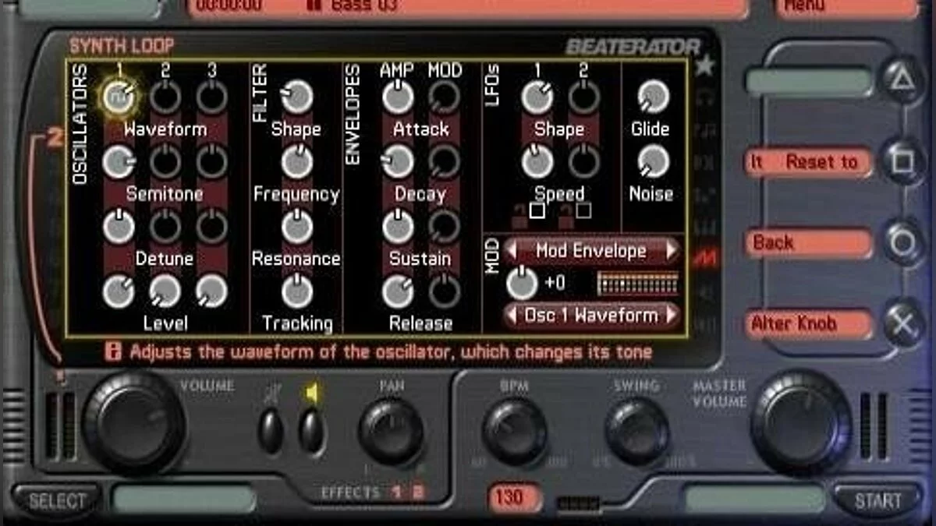
Task: Select the oscillator 3 Detune knob
Action: point(211,227)
